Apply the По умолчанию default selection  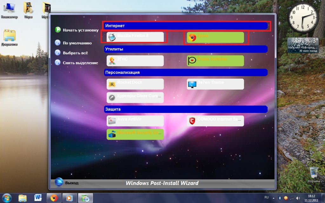pos(73,43)
